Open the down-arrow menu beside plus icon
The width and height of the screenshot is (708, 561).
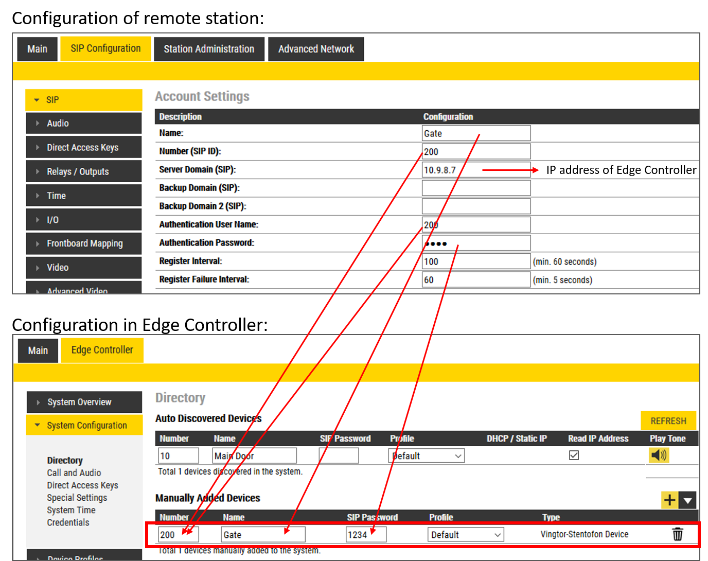pos(688,500)
